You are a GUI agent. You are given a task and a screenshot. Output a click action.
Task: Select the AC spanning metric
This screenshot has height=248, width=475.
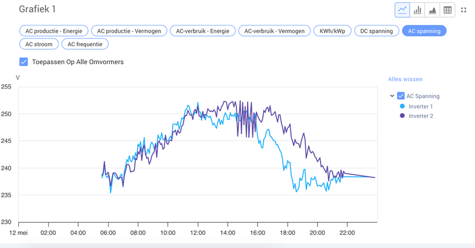coord(424,31)
